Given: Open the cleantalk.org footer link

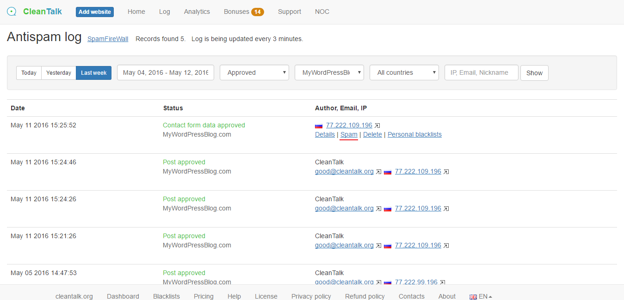Looking at the screenshot, I should tap(74, 296).
